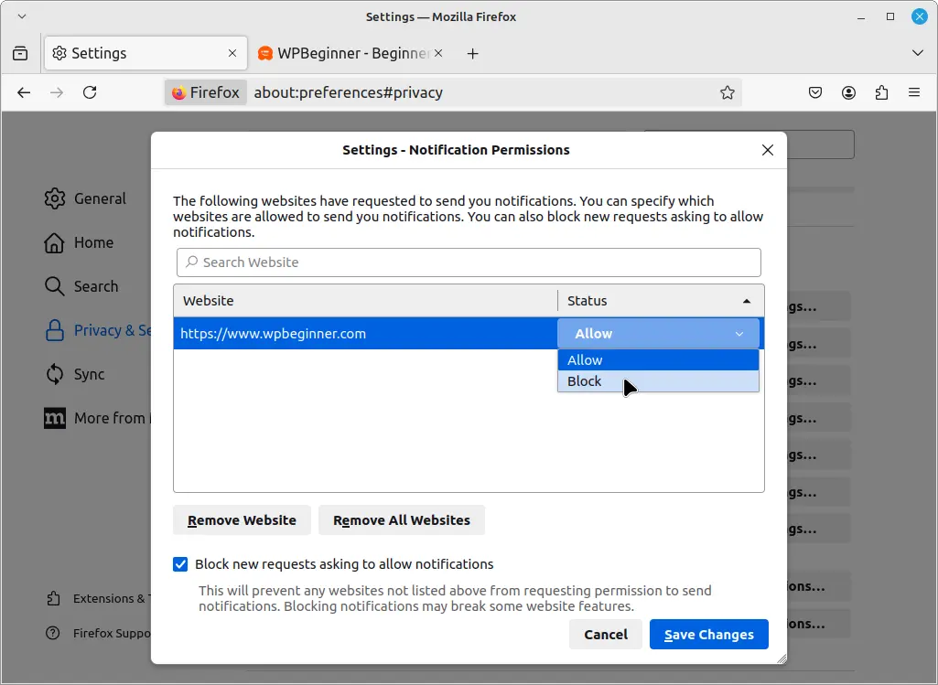Click the Cancel button
Screen dimensions: 938x685
pos(606,634)
